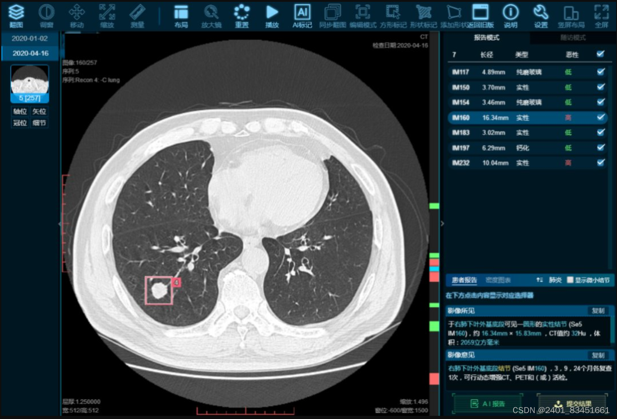Image resolution: width=617 pixels, height=419 pixels.
Task: Open the 密度图表 tab
Action: click(x=498, y=280)
